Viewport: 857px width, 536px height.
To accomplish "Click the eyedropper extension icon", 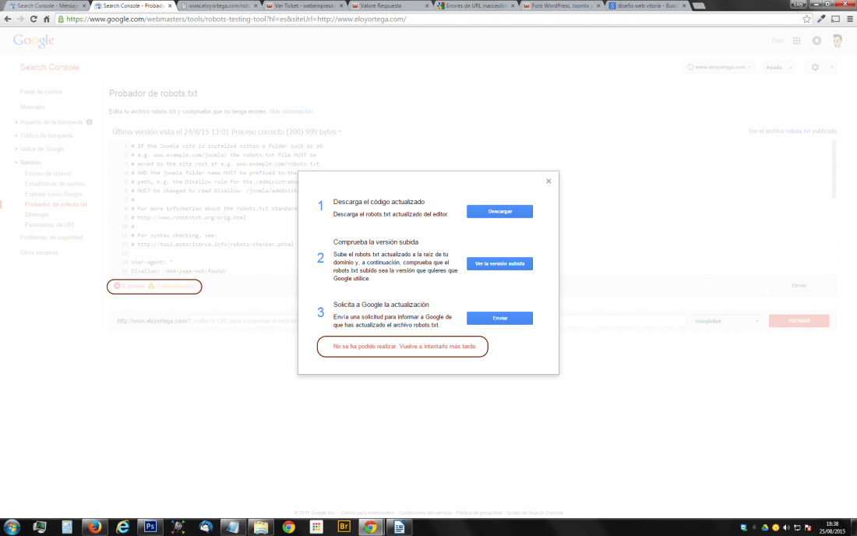I will tap(821, 19).
